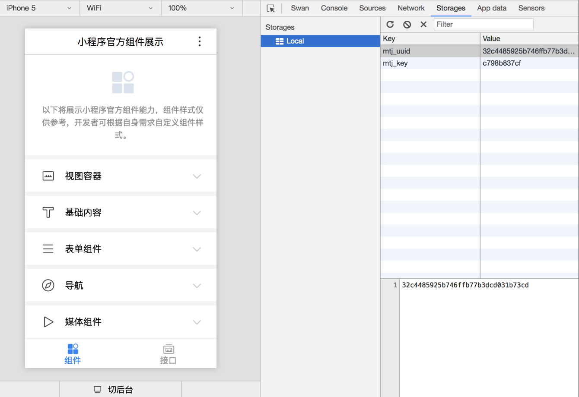Open the device model dropdown showing iPhone 5
Viewport: 579px width, 397px height.
(x=39, y=8)
